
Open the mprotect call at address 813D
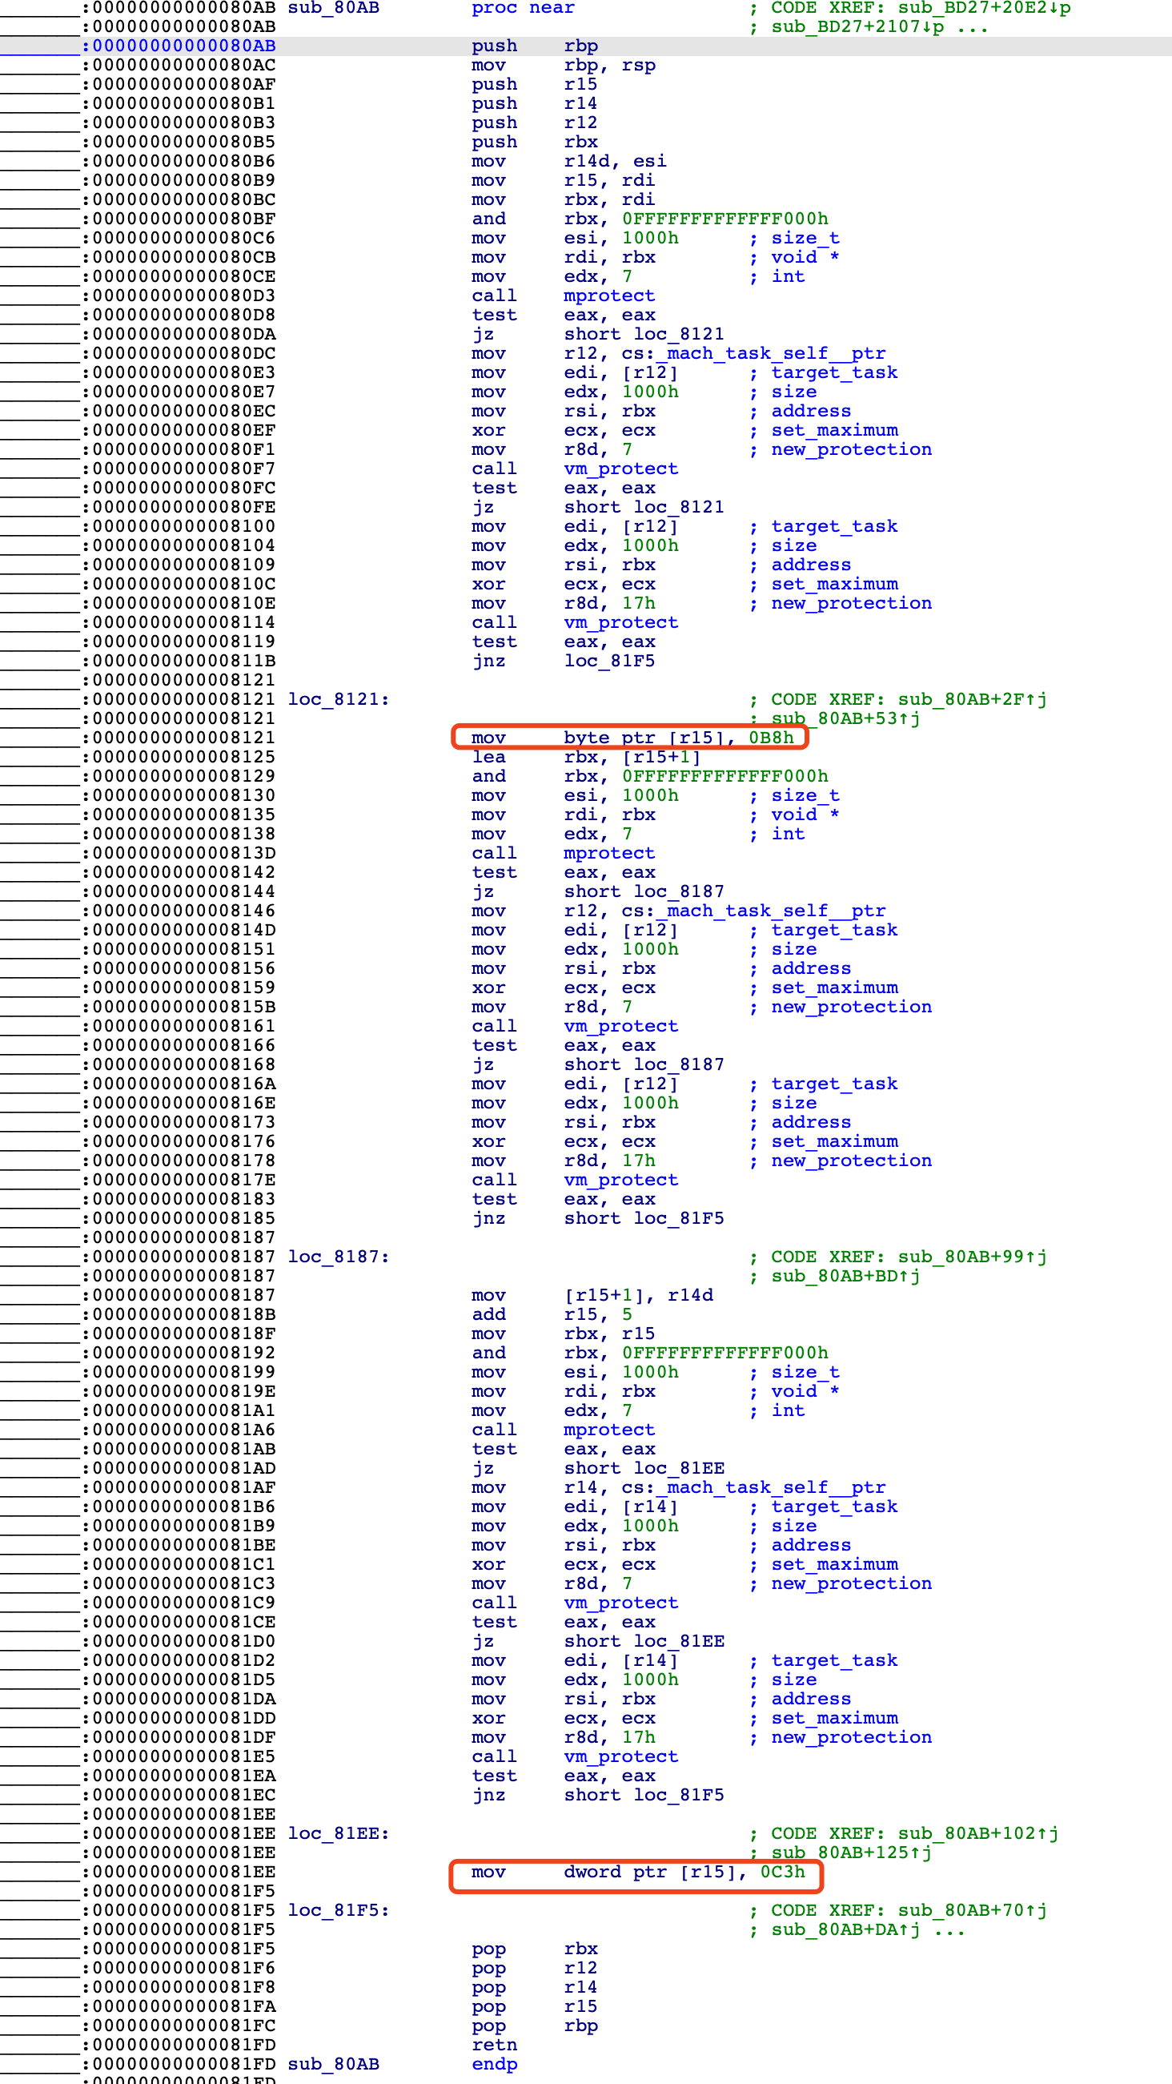[609, 854]
